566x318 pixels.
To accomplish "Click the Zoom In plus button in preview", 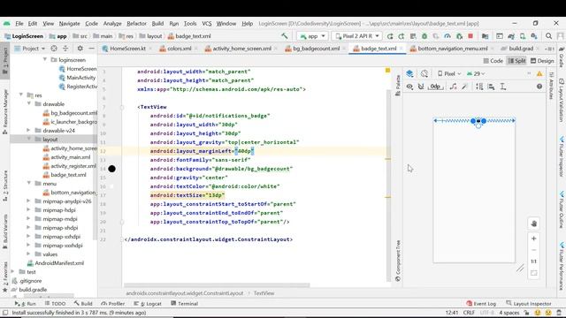I will (534, 238).
